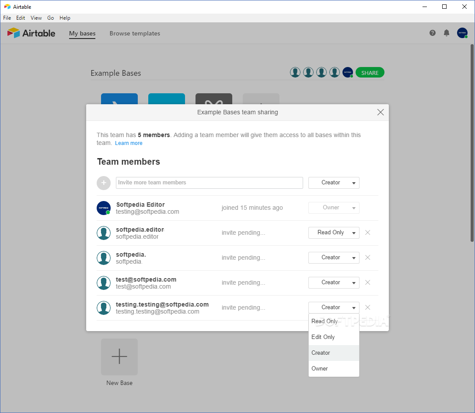Click testing.testing@softpedia.com member avatar
Viewport: 475px width, 413px height.
[104, 308]
